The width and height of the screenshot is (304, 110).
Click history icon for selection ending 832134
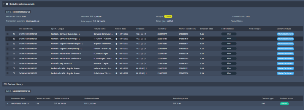pos(14,63)
